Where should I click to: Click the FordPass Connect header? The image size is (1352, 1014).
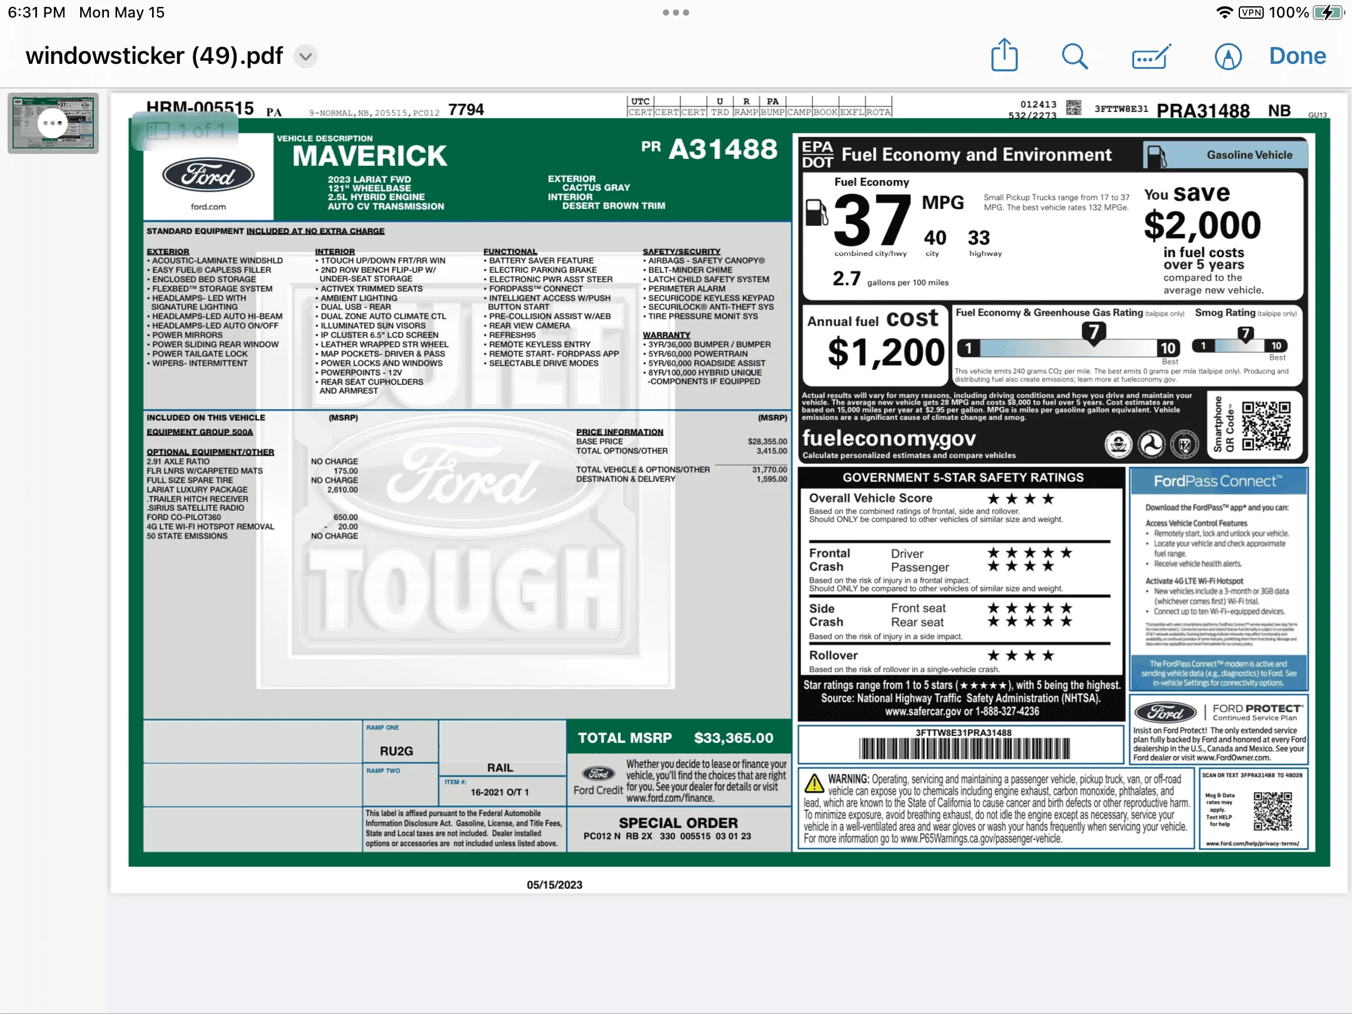click(1218, 481)
